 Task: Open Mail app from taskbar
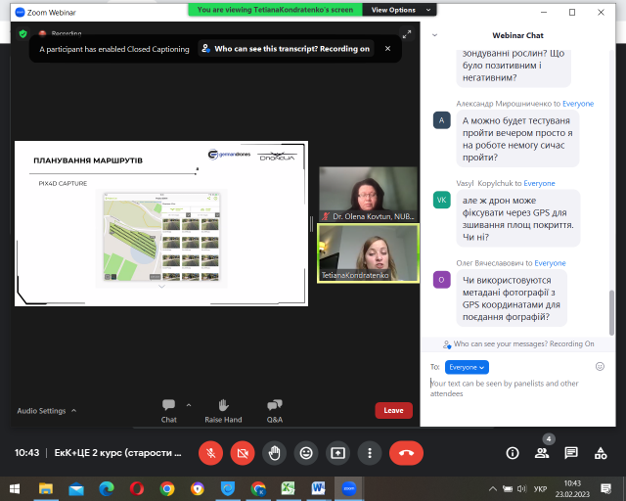[76, 488]
